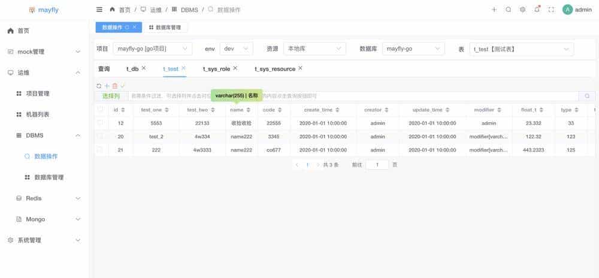Close the t_sys_role table tab
599x278 pixels.
(235, 68)
